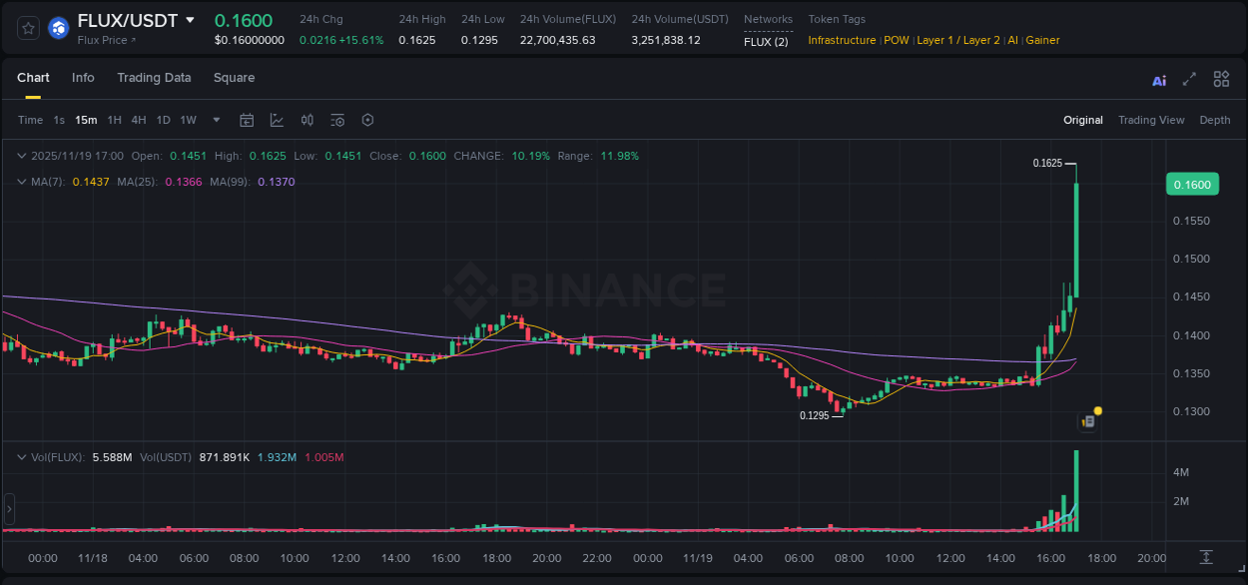The height and width of the screenshot is (585, 1248).
Task: Expand the chart to fullscreen
Action: 1188,79
